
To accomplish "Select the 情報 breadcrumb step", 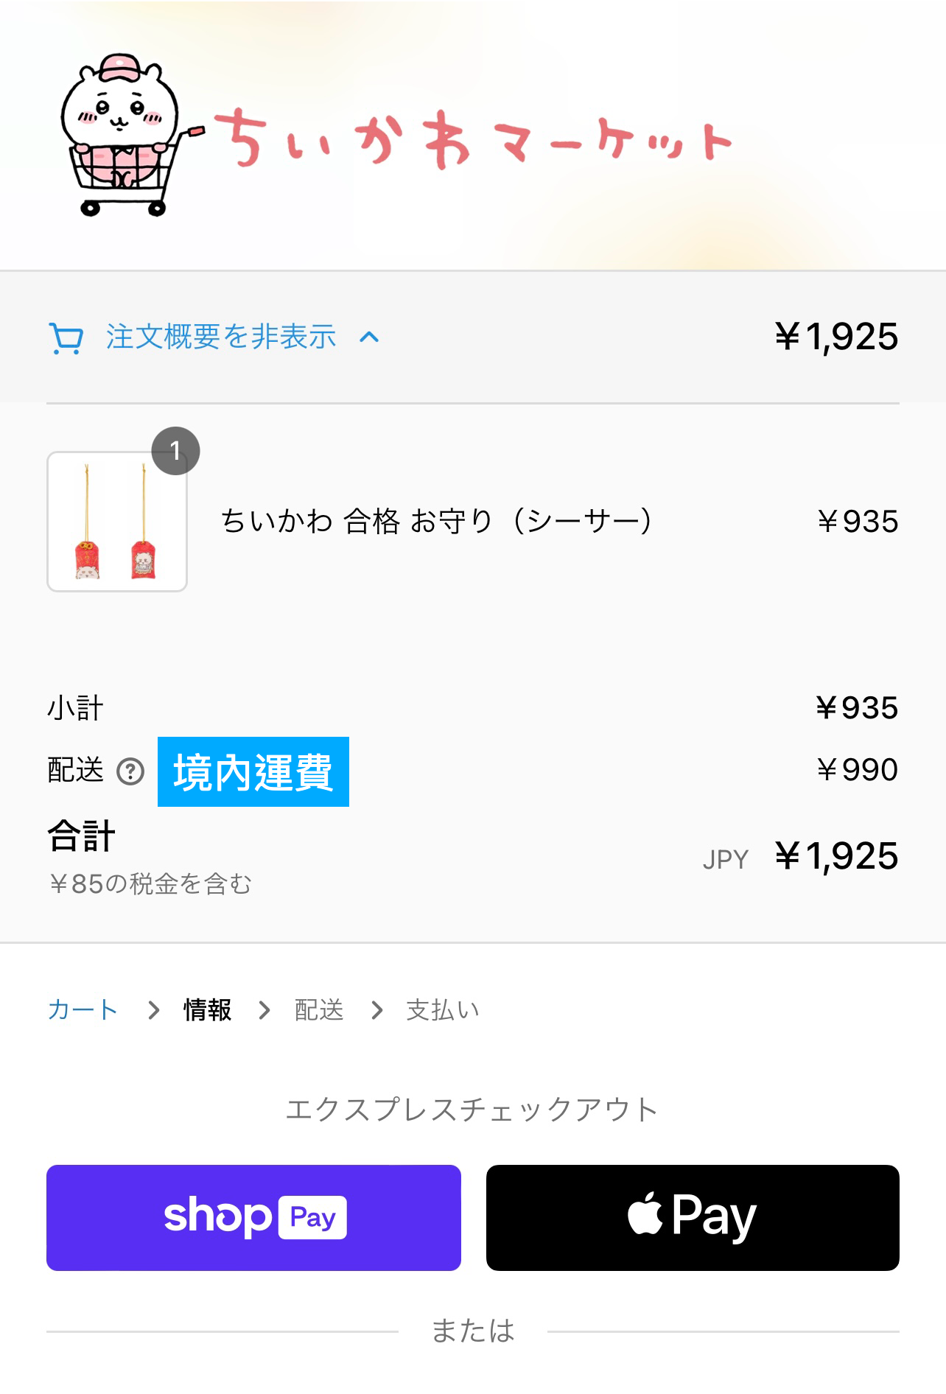I will click(x=208, y=1009).
